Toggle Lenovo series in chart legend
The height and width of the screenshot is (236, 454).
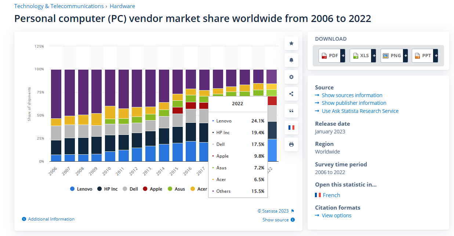pos(81,189)
